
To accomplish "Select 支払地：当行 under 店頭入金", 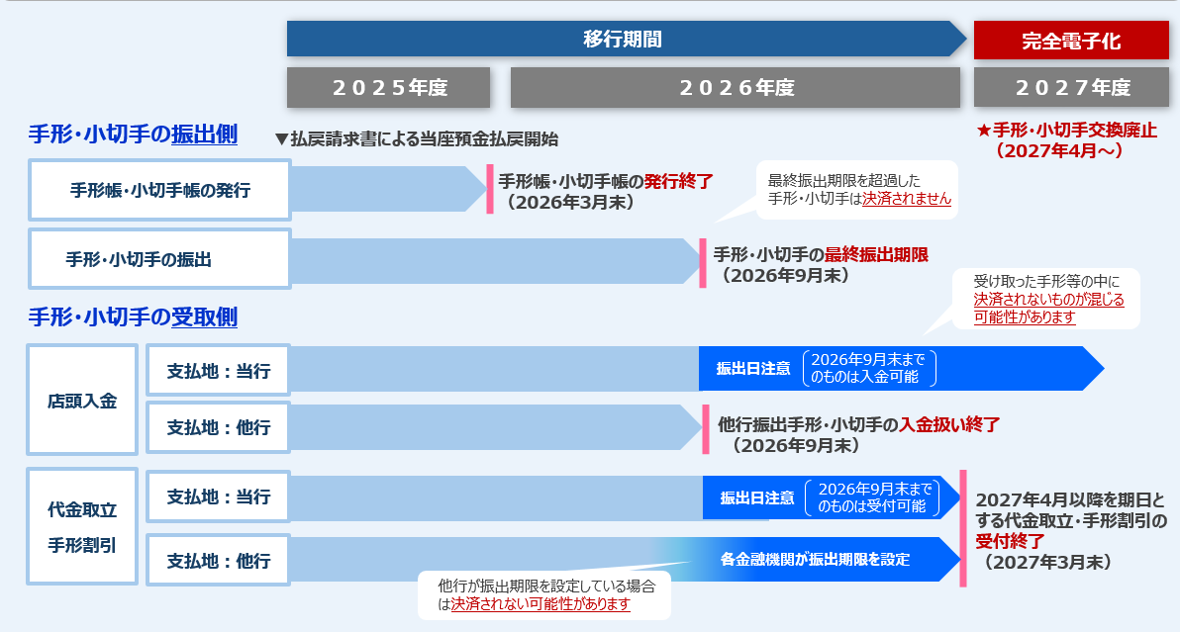I will click(218, 371).
